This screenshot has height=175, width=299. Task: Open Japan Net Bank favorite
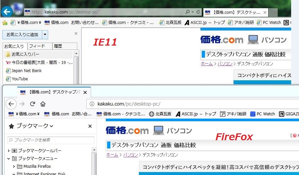point(24,71)
